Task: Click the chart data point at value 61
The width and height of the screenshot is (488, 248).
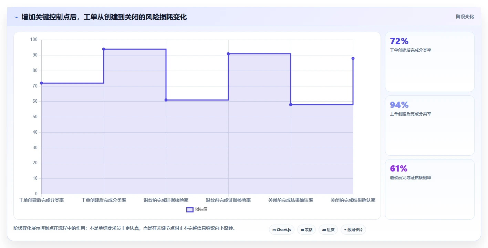Action: (x=166, y=100)
